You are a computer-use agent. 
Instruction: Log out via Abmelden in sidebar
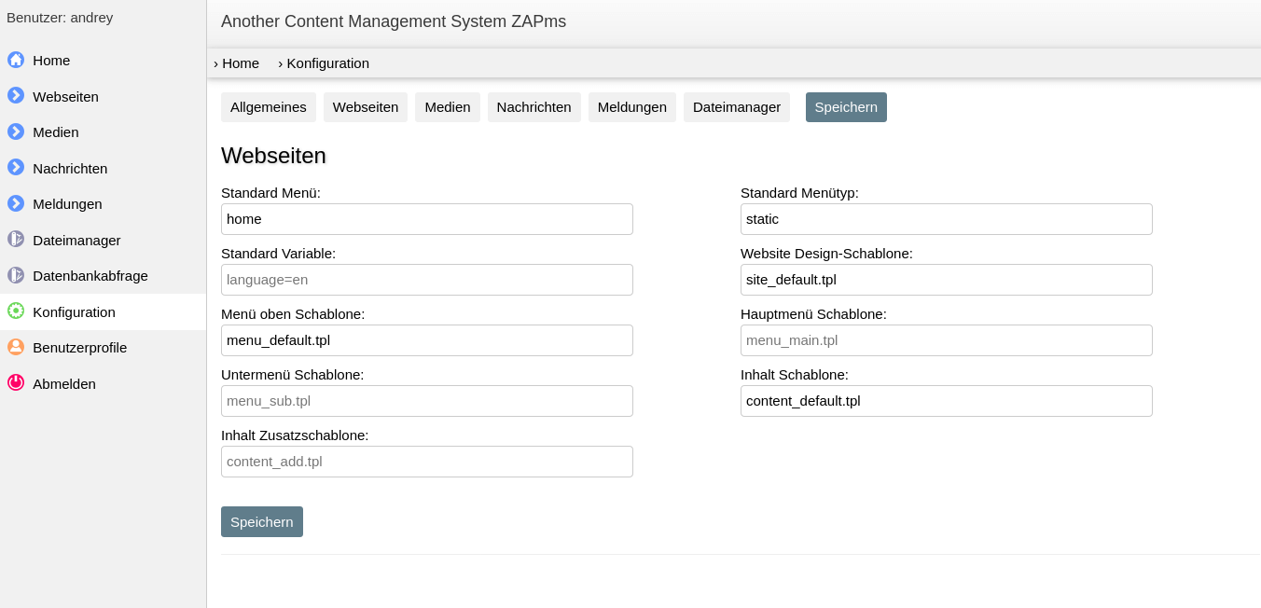click(x=103, y=383)
